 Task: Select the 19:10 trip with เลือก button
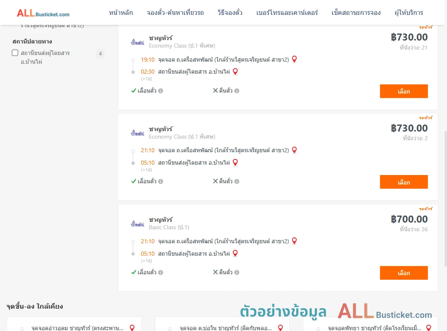click(404, 91)
